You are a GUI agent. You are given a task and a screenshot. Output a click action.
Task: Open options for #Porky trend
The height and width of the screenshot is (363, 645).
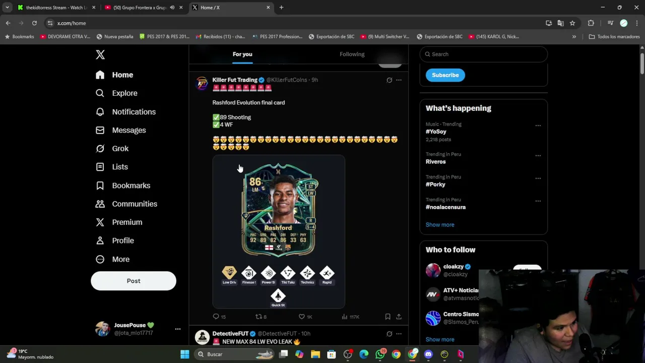[x=538, y=178]
